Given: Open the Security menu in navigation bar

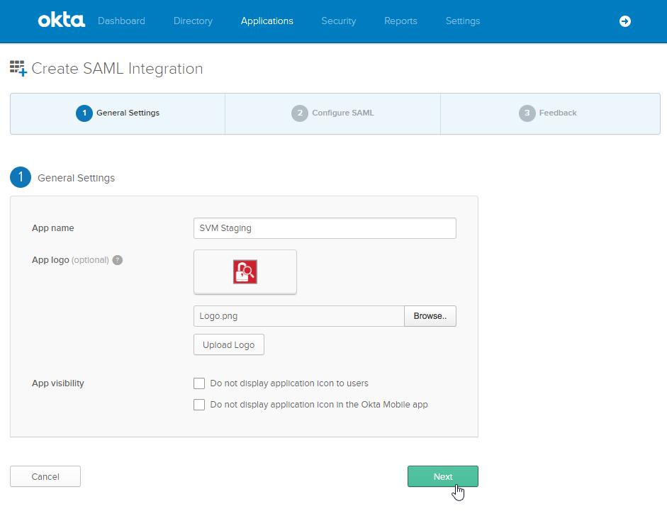Looking at the screenshot, I should point(339,21).
